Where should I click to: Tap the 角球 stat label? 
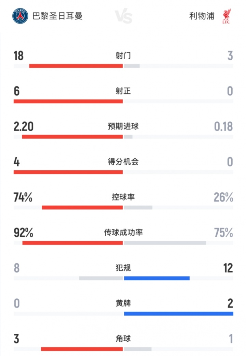[x=123, y=339]
